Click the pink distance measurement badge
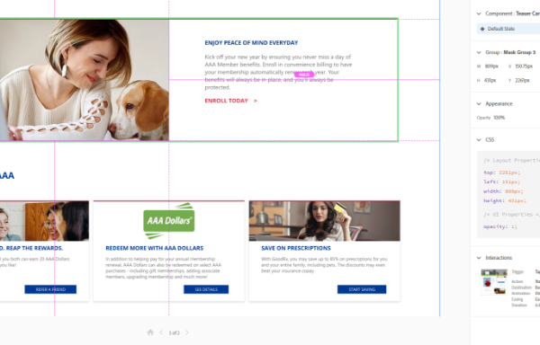This screenshot has height=345, width=540. pyautogui.click(x=304, y=75)
